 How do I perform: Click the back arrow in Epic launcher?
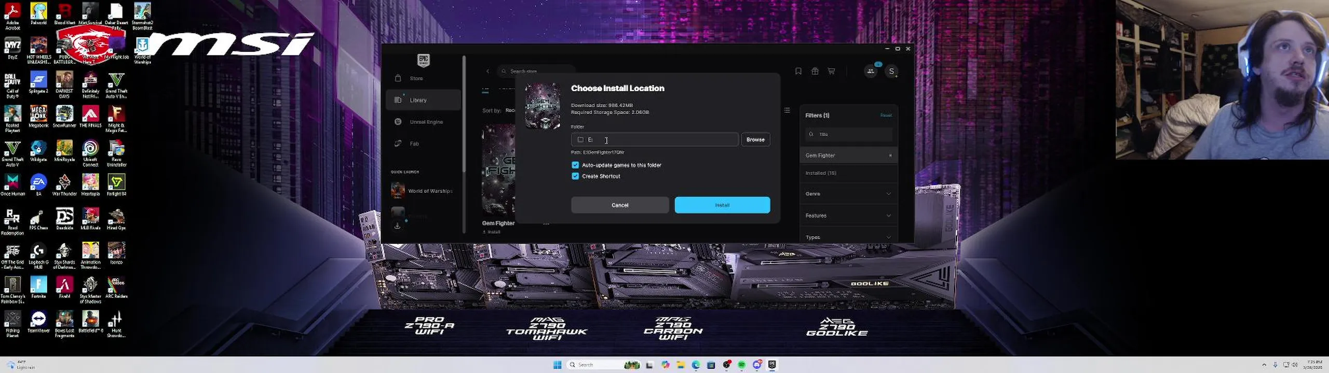(487, 71)
